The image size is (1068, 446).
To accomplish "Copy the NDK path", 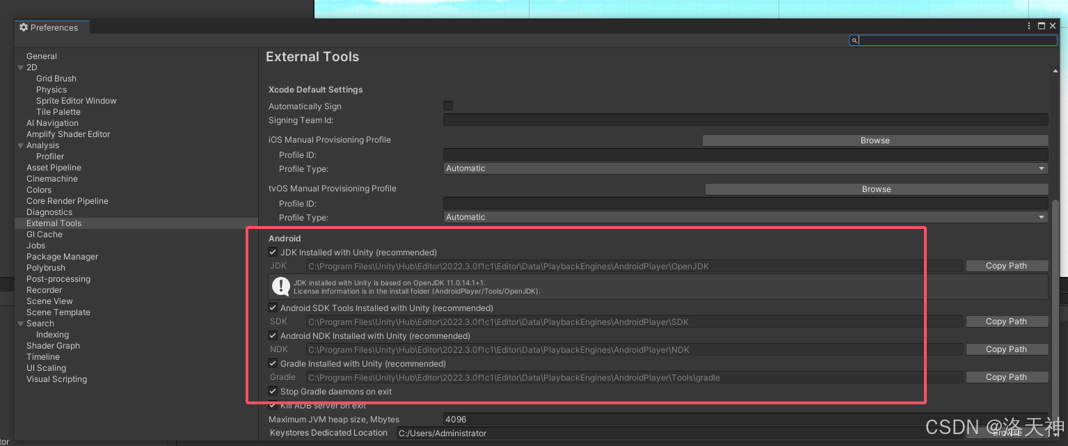I will (x=1007, y=349).
